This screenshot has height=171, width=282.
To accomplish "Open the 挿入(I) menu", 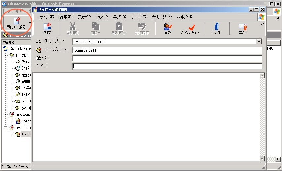I will (102, 17).
